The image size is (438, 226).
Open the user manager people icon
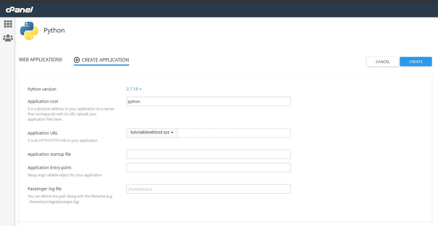tap(8, 38)
